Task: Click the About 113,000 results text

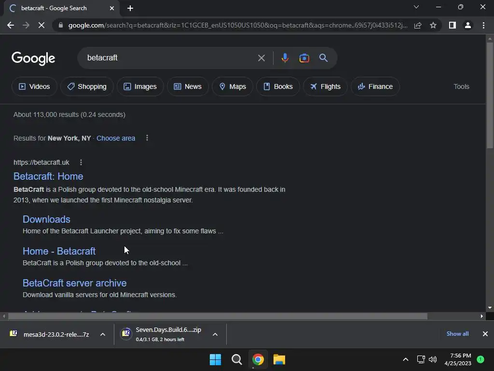Action: click(x=69, y=114)
